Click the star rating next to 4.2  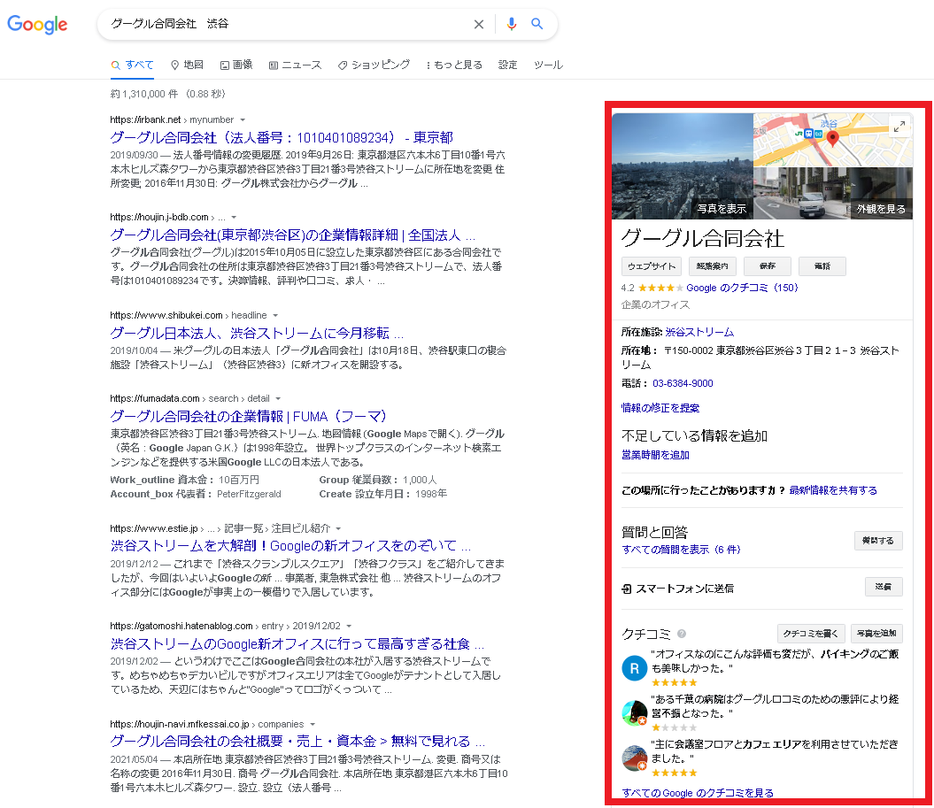(660, 288)
